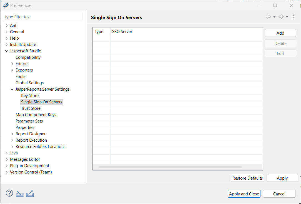301x204 pixels.
Task: Close the Preferences window
Action: pos(291,5)
